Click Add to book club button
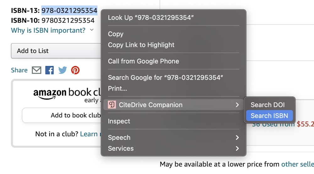This screenshot has width=314, height=174. tap(62, 115)
